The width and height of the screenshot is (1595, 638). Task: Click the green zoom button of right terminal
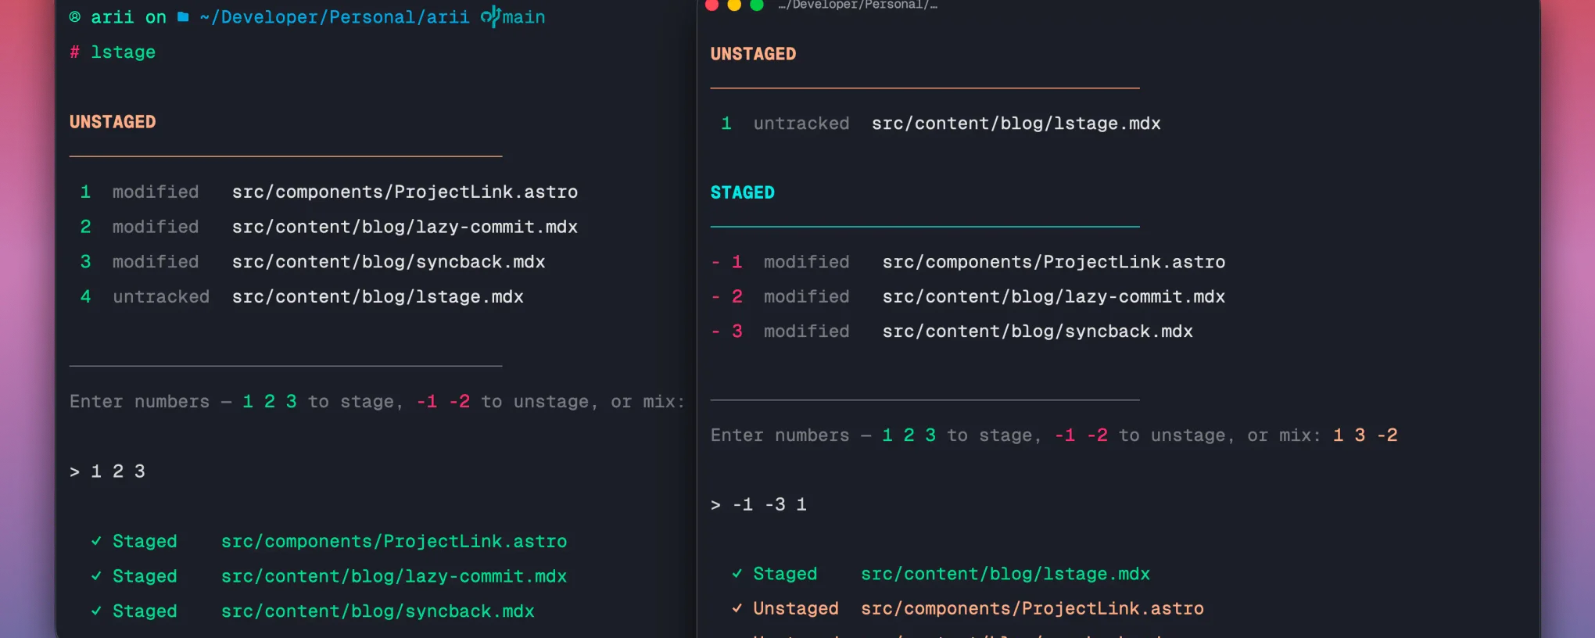pos(757,5)
